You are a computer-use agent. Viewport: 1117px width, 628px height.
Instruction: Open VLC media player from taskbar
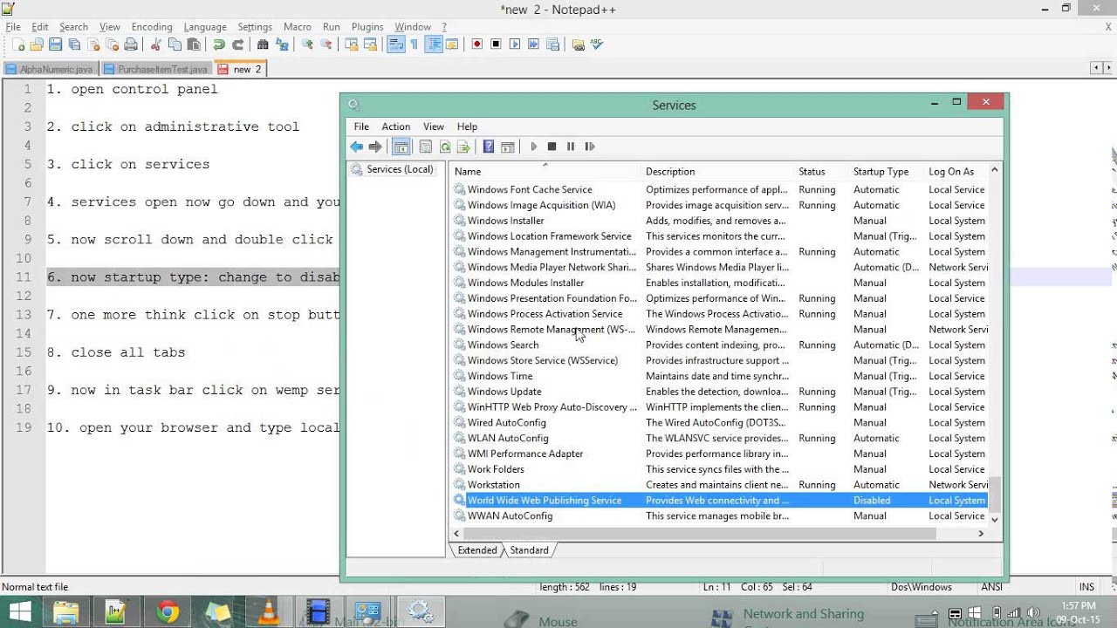269,612
